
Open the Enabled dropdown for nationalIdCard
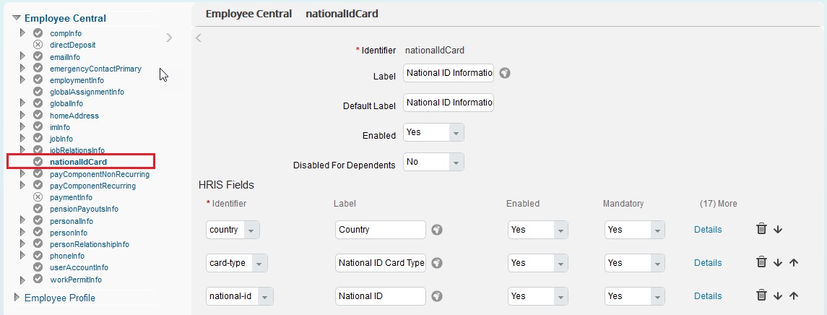pyautogui.click(x=433, y=132)
